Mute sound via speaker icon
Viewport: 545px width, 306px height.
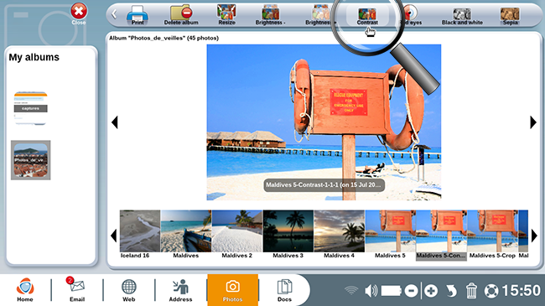point(371,291)
